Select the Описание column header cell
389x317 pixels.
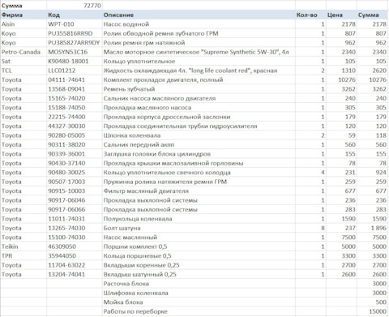coord(199,15)
